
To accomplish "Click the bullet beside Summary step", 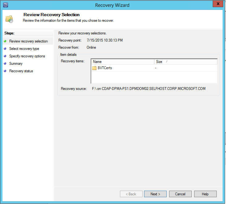I will 5,64.
